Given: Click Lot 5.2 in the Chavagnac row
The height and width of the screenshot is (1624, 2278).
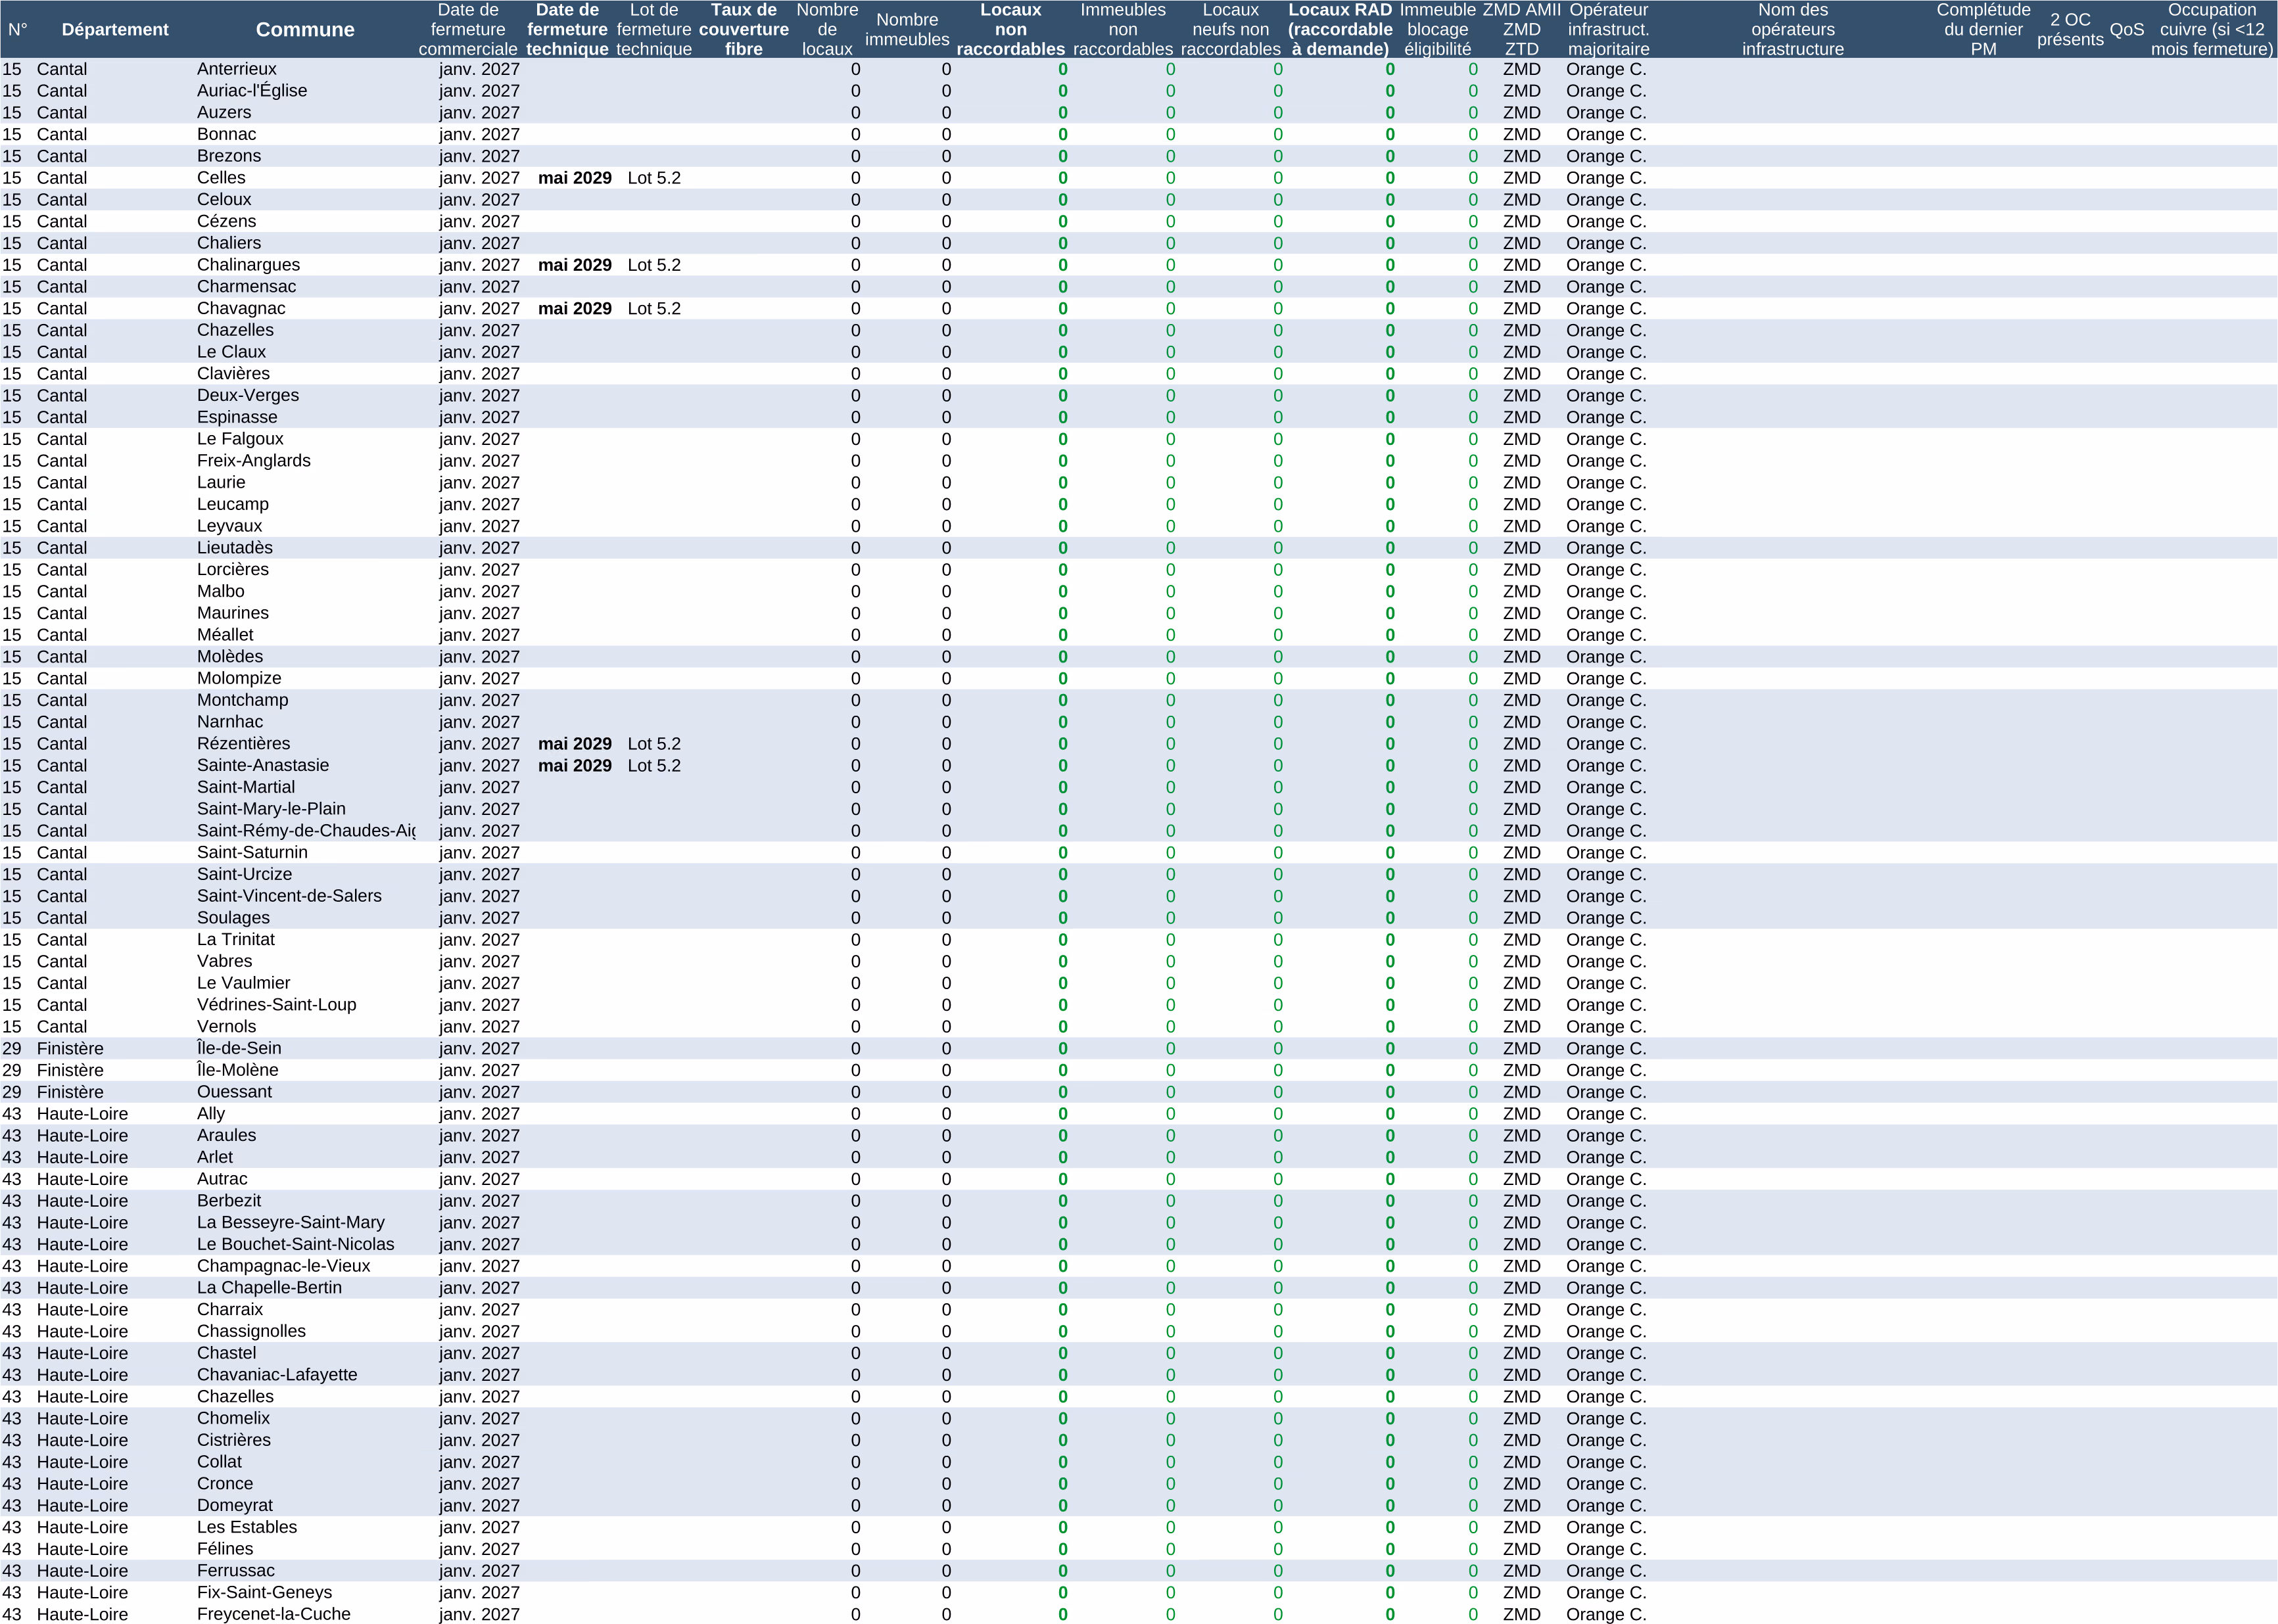Looking at the screenshot, I should coord(653,309).
